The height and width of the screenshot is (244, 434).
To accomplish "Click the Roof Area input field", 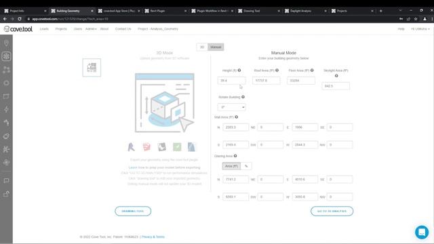I will coord(266,81).
